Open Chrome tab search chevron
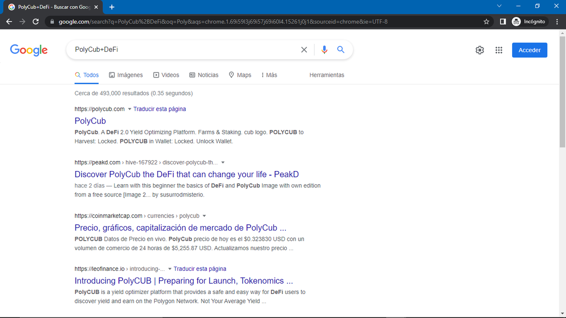This screenshot has width=566, height=318. point(499,6)
